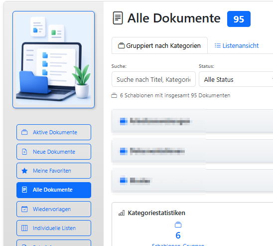Click the document icon in the Alle Dokumente sidebar button
This screenshot has height=246, width=273.
pyautogui.click(x=24, y=190)
